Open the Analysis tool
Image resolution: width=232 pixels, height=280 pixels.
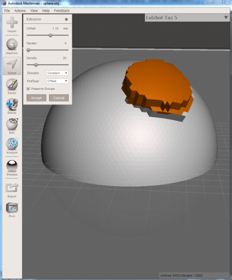click(12, 146)
